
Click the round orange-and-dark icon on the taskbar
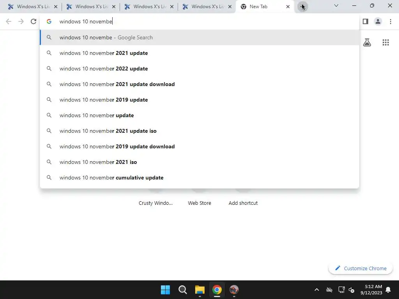(x=234, y=290)
